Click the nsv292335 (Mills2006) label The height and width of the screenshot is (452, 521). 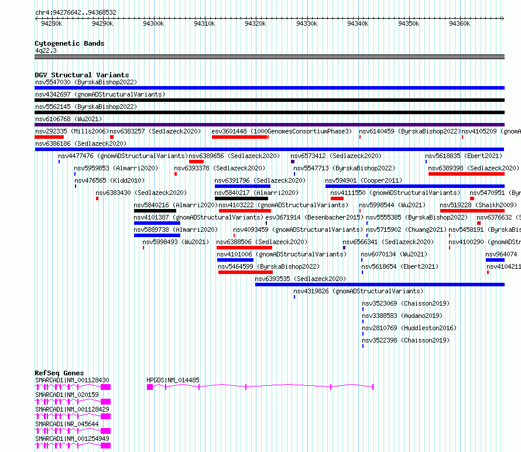point(72,131)
